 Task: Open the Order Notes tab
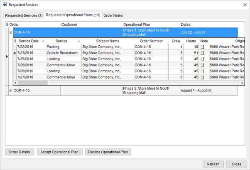tap(113, 16)
